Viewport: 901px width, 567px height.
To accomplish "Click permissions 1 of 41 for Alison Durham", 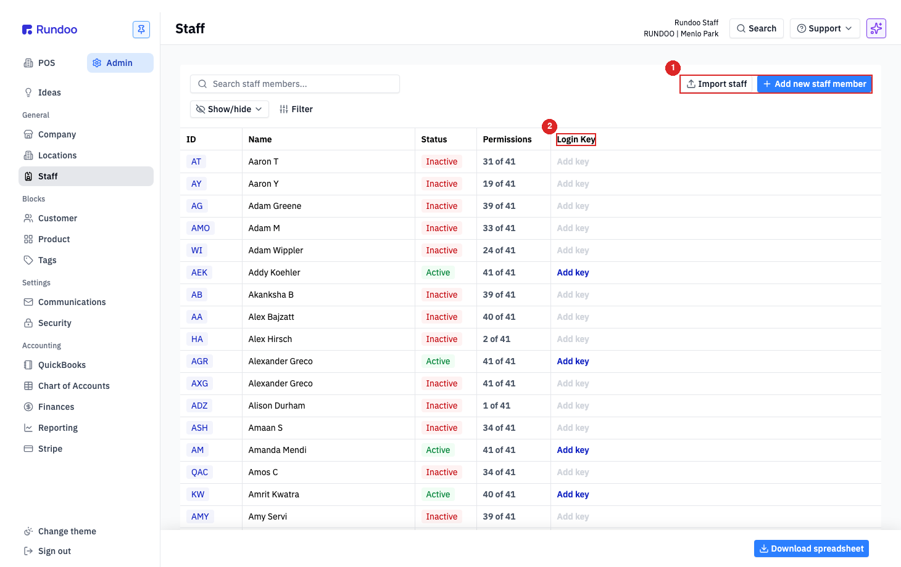I will [x=497, y=406].
